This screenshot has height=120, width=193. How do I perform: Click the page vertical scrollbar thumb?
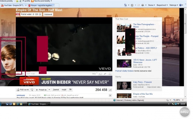(185, 24)
